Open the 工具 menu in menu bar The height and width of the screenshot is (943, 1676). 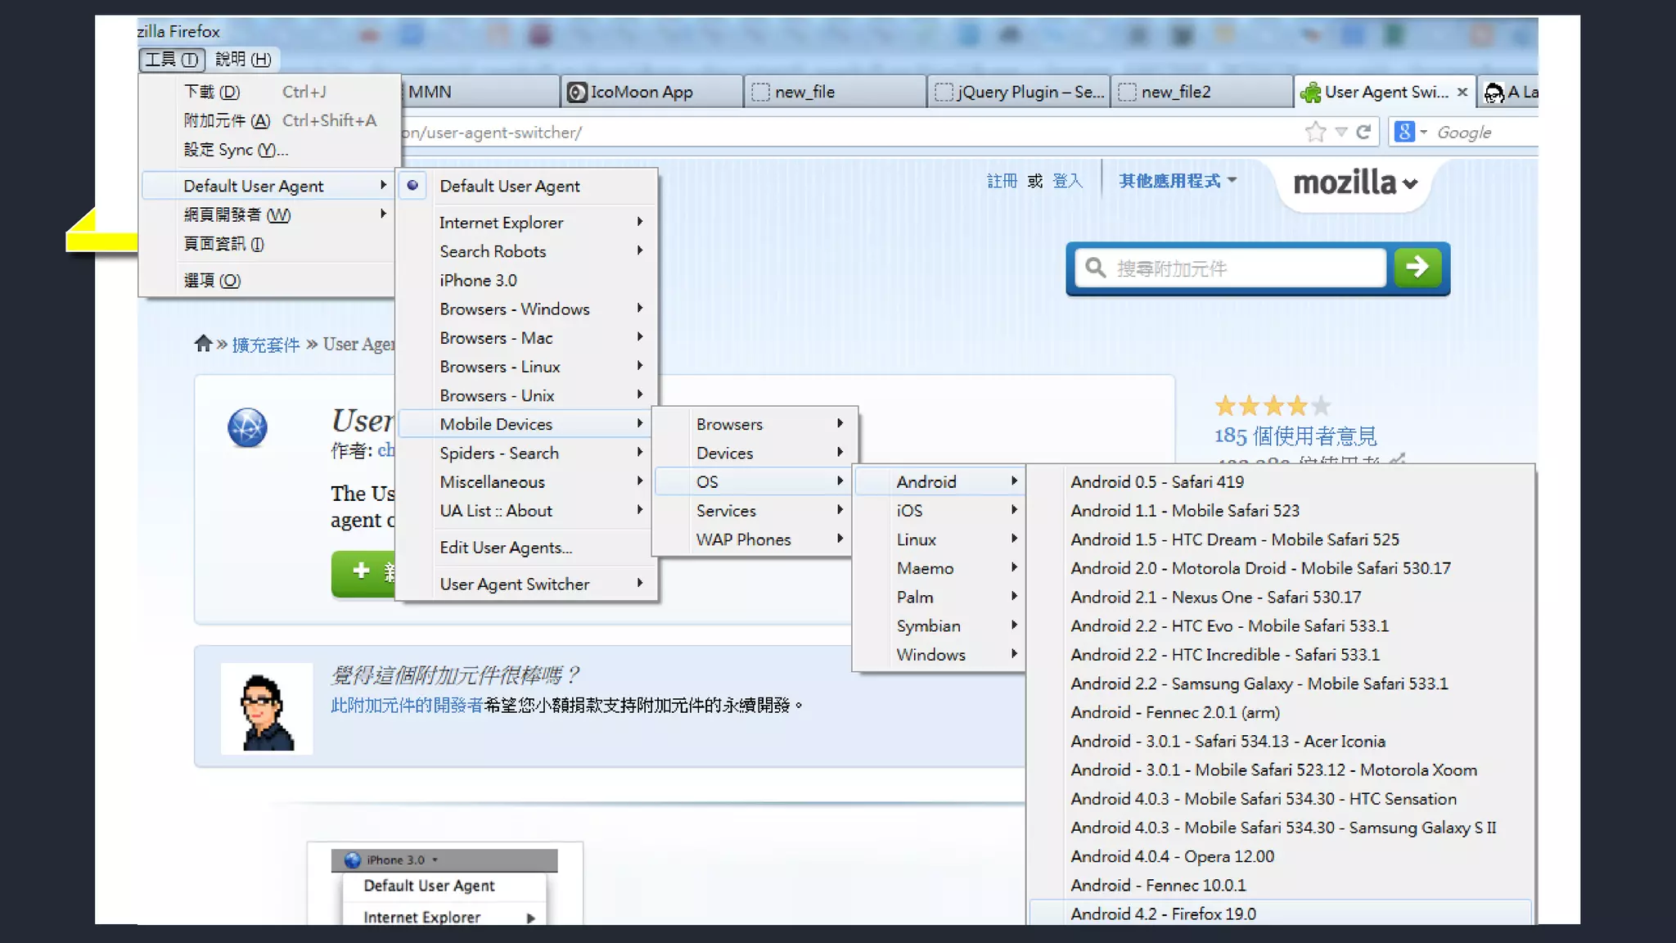coord(170,59)
